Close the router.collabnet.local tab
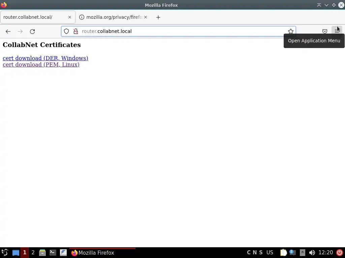 pyautogui.click(x=70, y=17)
